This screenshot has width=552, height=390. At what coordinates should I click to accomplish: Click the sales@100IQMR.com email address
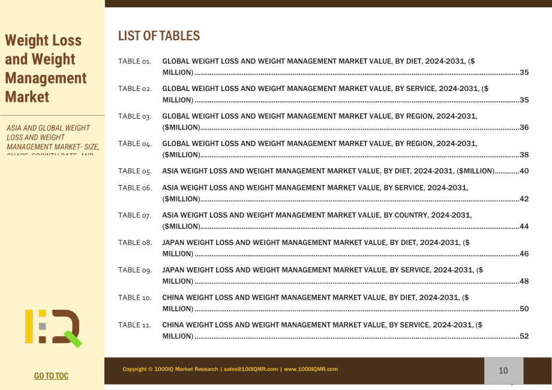(251, 369)
